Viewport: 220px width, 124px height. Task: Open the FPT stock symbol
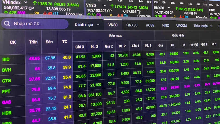[x=6, y=91]
